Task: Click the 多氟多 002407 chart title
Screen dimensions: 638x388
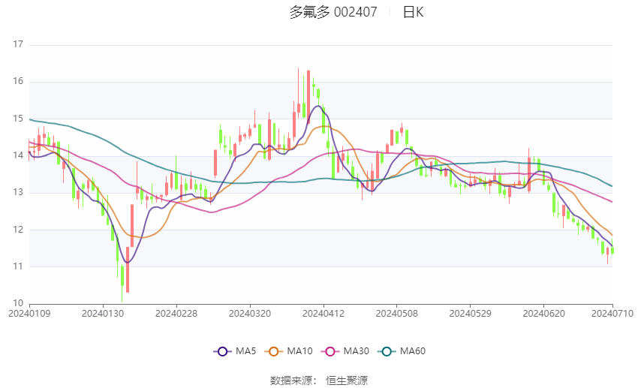Action: click(333, 12)
